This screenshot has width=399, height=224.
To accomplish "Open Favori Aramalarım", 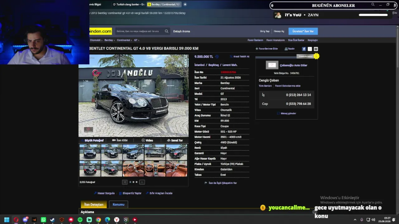I will pyautogui.click(x=276, y=40).
